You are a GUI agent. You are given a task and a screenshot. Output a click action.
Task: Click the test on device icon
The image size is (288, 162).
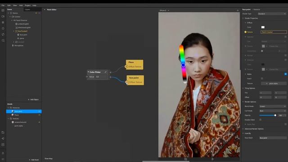pos(3,139)
